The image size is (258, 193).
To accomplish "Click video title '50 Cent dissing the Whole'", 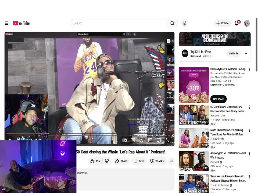I will [120, 152].
